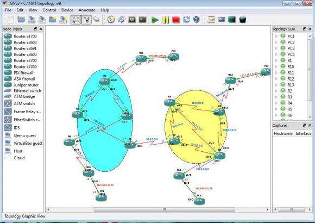Viewport: 315px width, 223px height.
Task: Select Router c2600 node type
Action: tap(23, 42)
